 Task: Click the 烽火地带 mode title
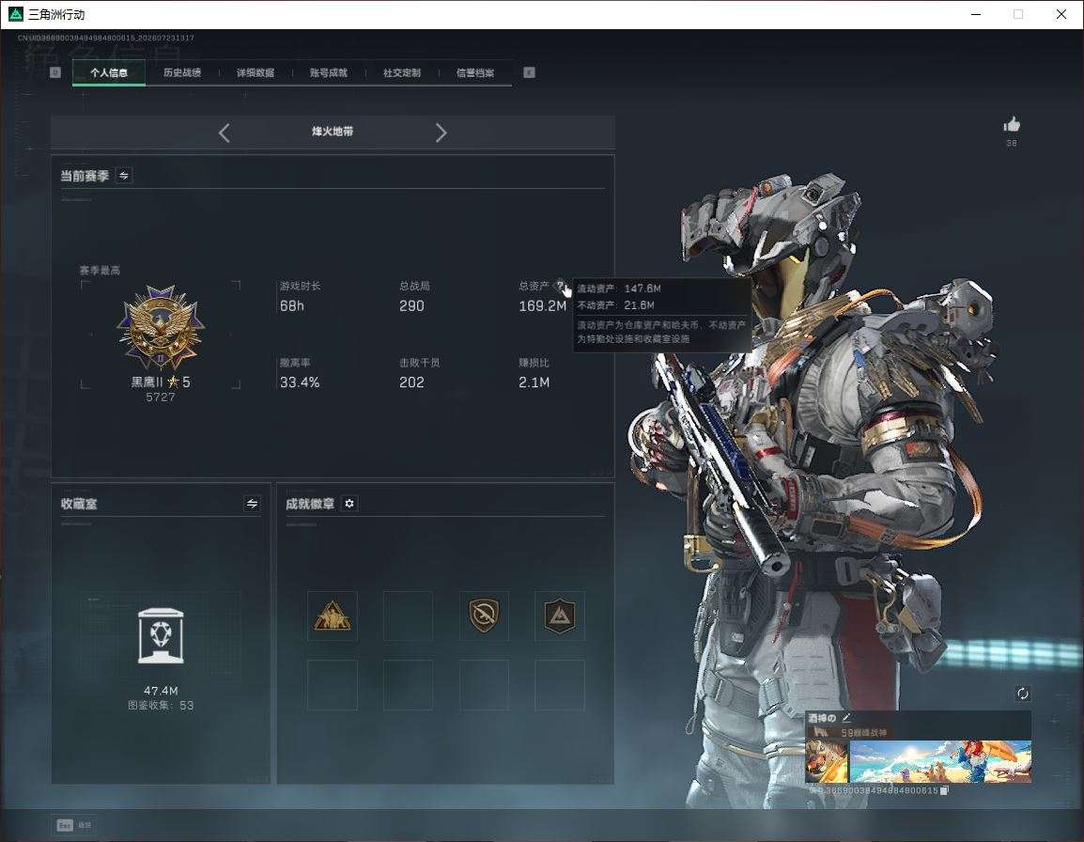click(x=333, y=132)
